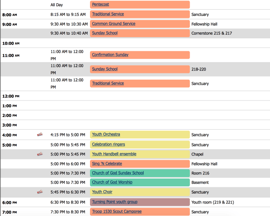The height and width of the screenshot is (216, 270).
Task: Open the 8:15 AM Traditional Service event
Action: (108, 14)
